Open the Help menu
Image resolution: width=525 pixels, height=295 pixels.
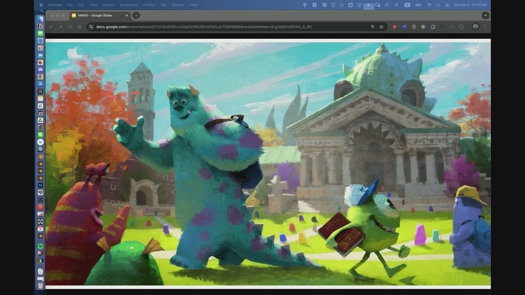click(194, 5)
